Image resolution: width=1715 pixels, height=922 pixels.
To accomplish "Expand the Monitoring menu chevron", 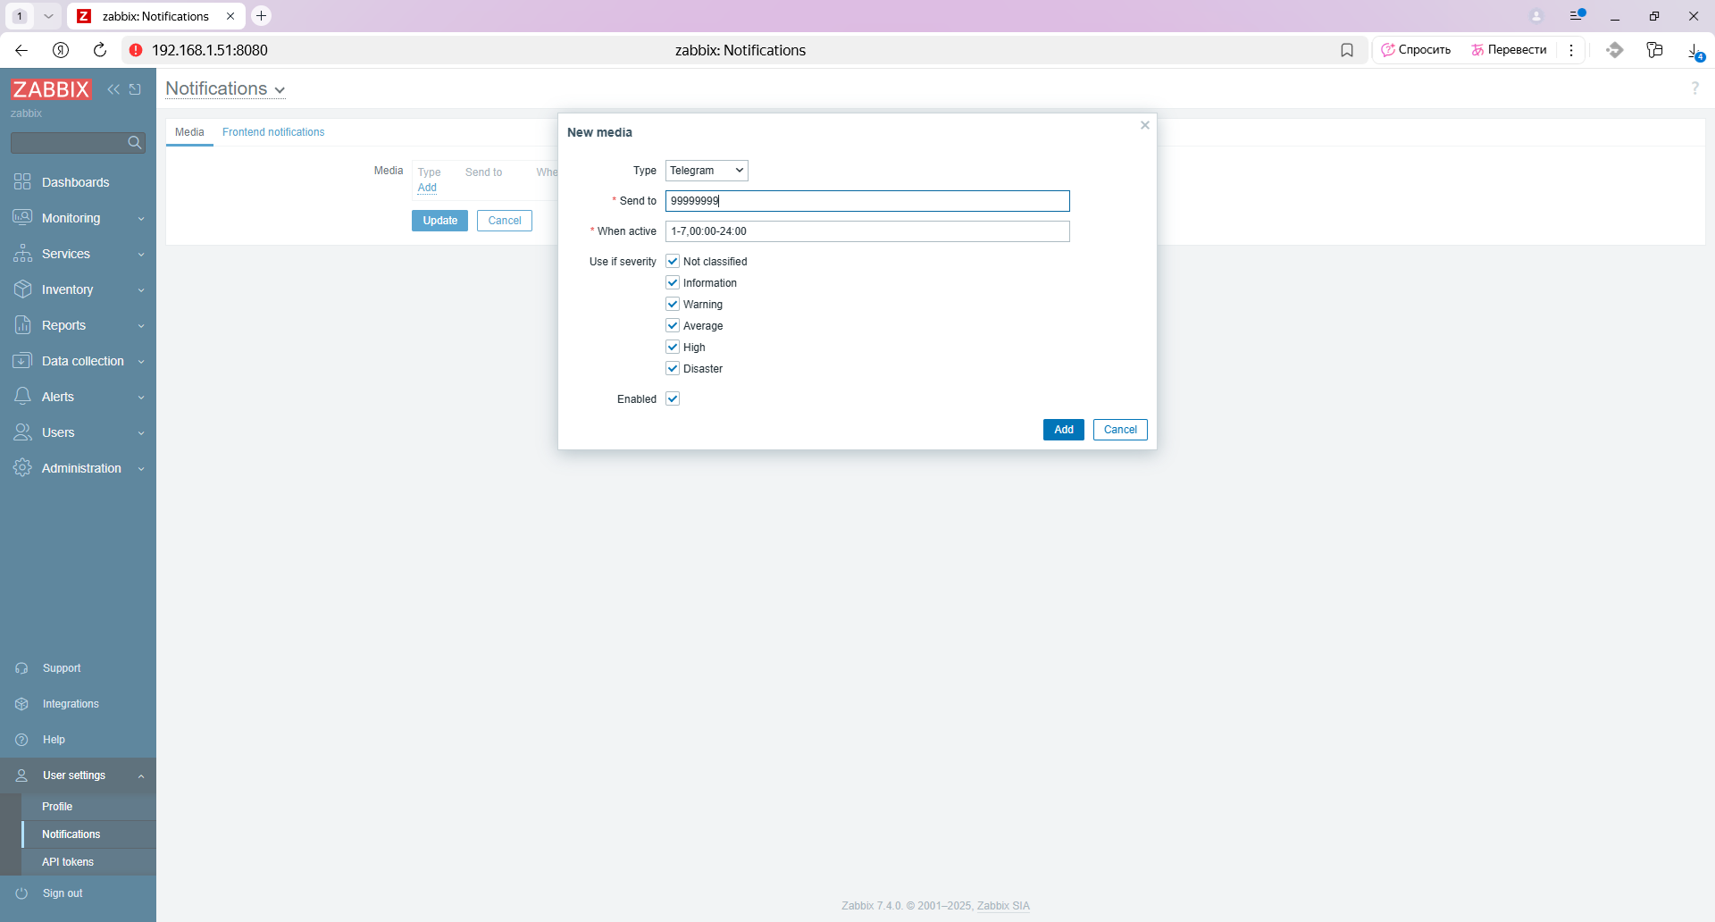I will click(x=141, y=219).
